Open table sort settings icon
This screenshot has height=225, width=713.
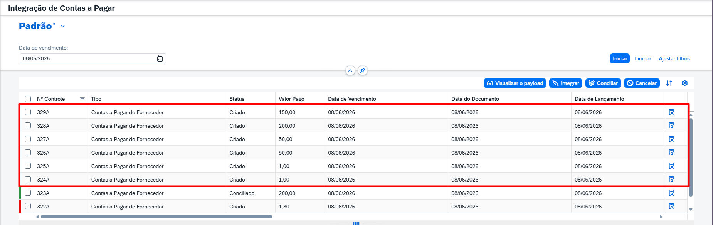pyautogui.click(x=669, y=83)
